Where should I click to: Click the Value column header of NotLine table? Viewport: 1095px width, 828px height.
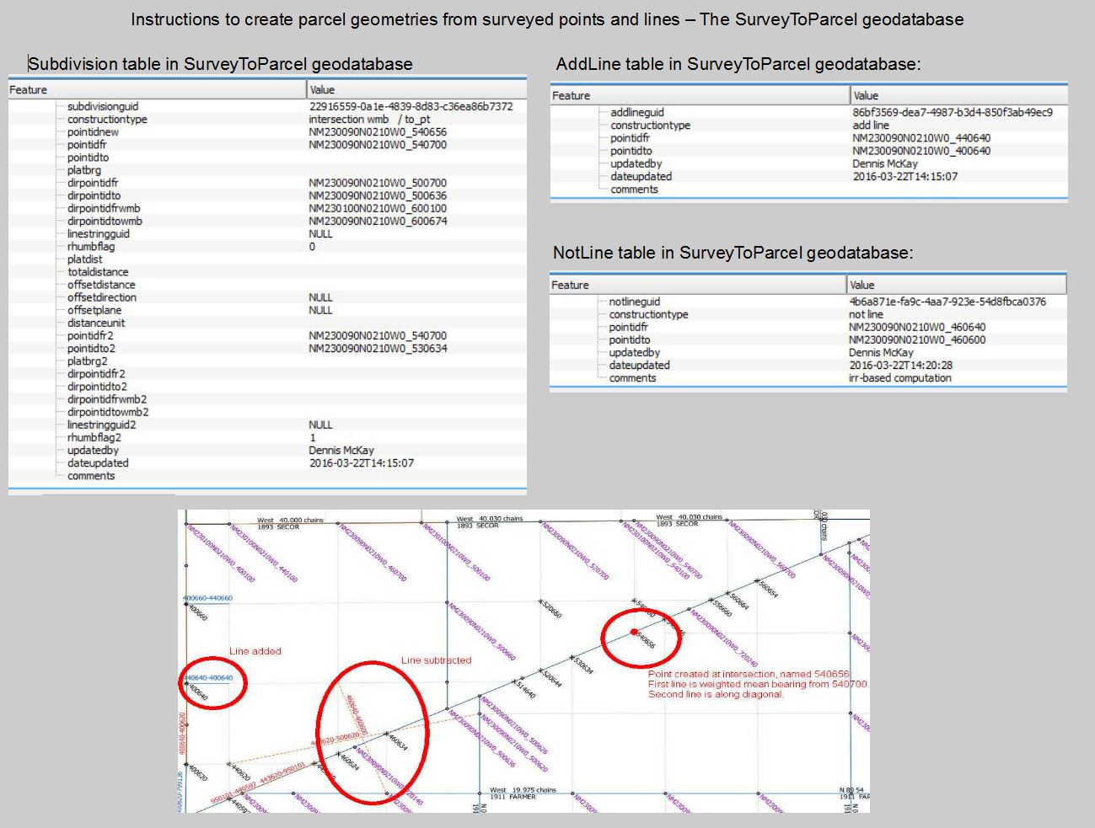pos(957,285)
